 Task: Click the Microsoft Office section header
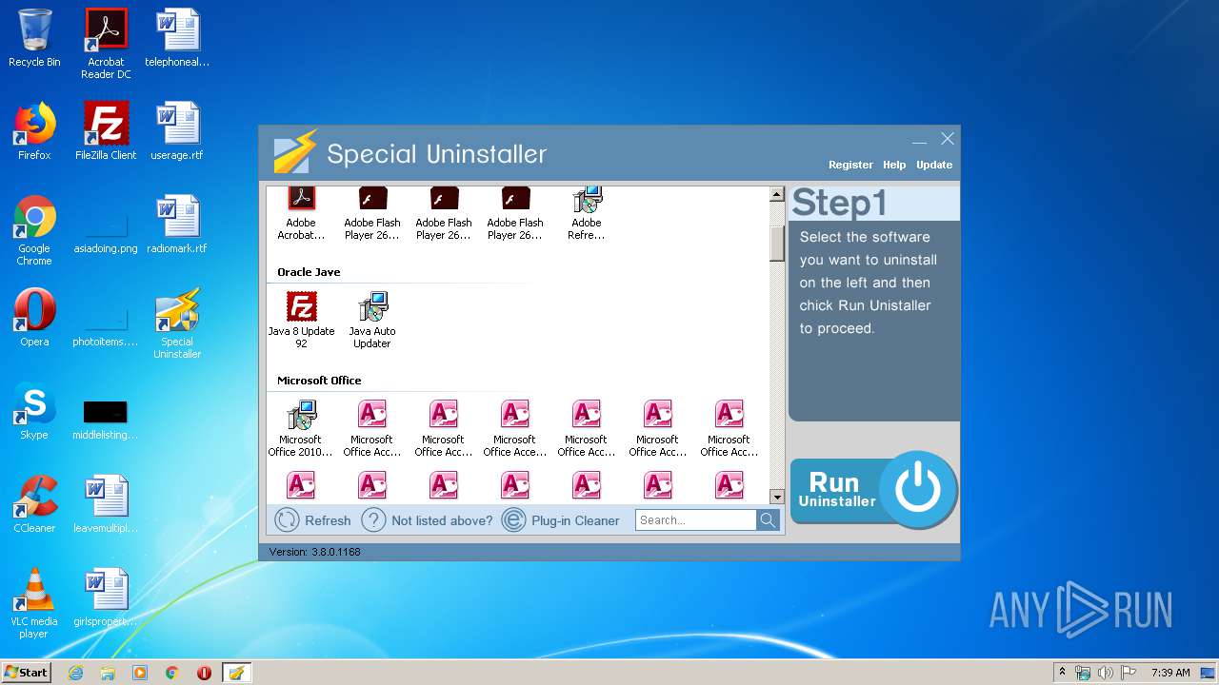tap(319, 381)
